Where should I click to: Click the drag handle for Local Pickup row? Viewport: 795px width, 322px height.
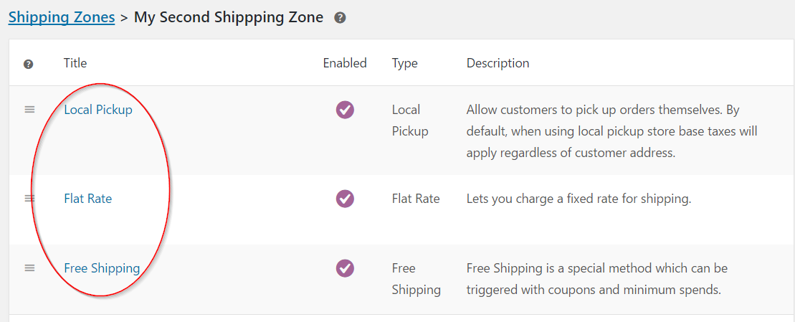click(x=29, y=110)
